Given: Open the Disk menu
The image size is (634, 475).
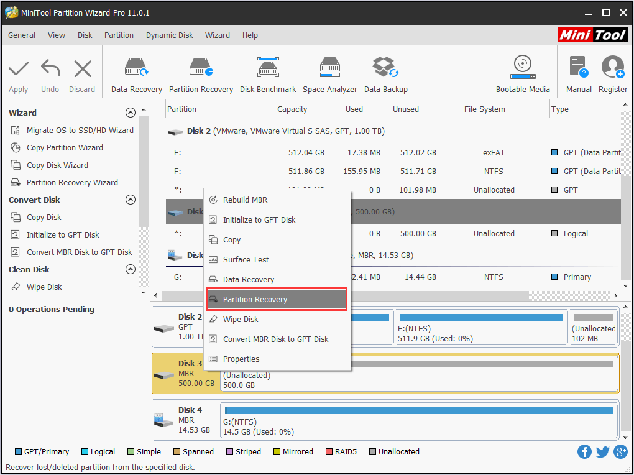Looking at the screenshot, I should click(x=85, y=35).
